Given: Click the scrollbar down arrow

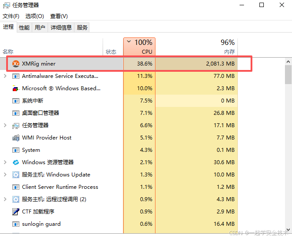Looking at the screenshot, I should (288, 230).
